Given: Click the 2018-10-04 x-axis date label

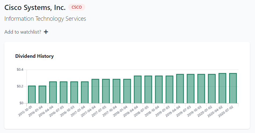Looking at the screenshot, I should pos(152,111).
